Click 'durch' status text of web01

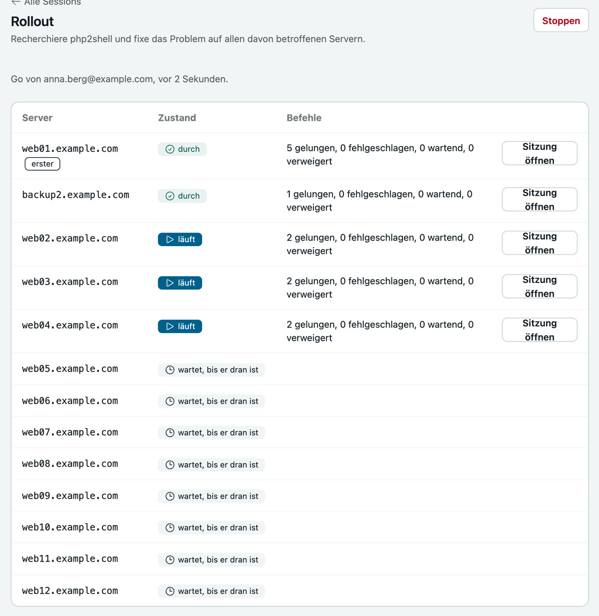pyautogui.click(x=189, y=149)
